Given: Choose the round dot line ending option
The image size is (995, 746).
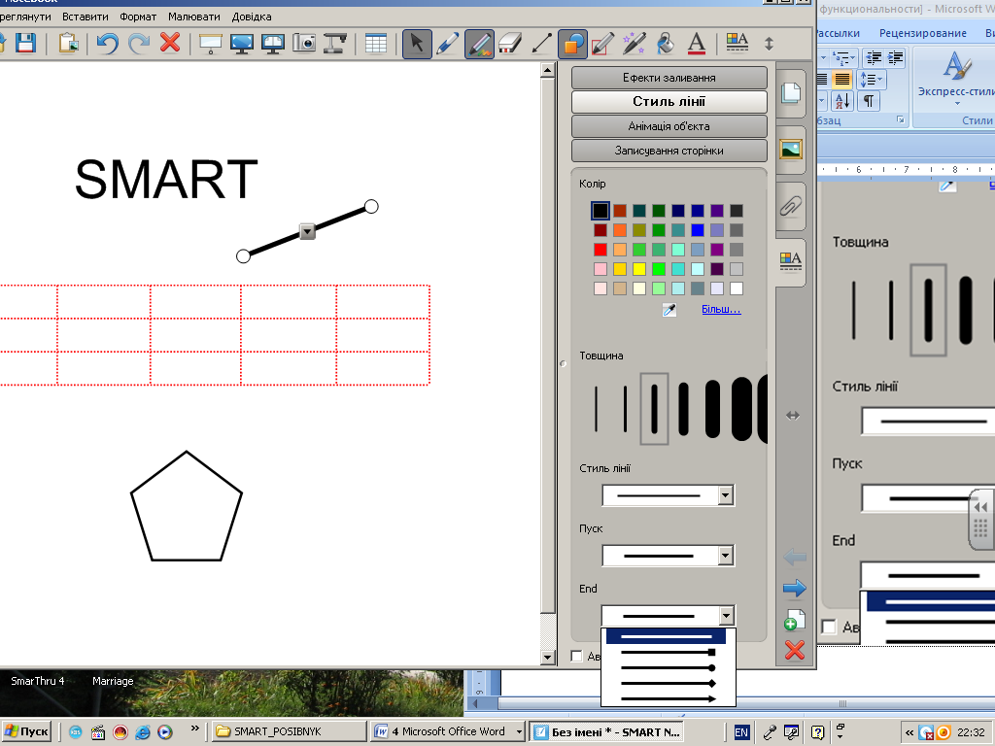Looking at the screenshot, I should click(x=669, y=668).
